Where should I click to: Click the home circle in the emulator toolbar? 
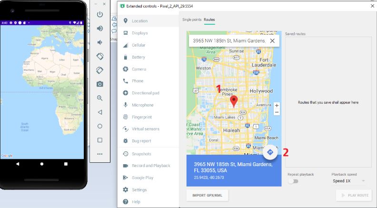[x=100, y=126]
